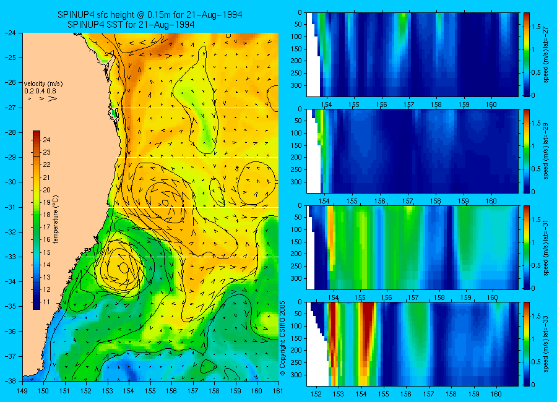Viewport: 557px width, 402px height.
Task: Open the lat=-27 speed cross-section panel
Action: (x=412, y=54)
